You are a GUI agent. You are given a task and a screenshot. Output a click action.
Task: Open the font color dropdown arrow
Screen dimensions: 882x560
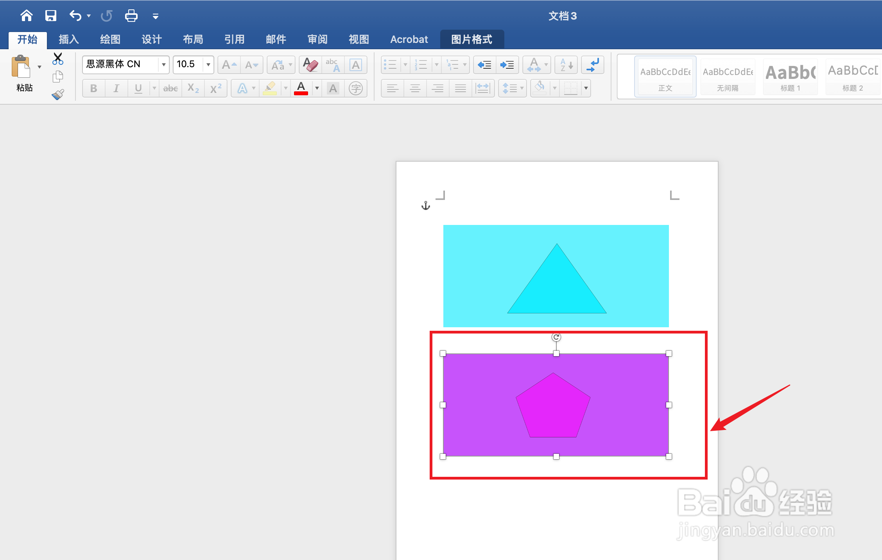coord(317,88)
